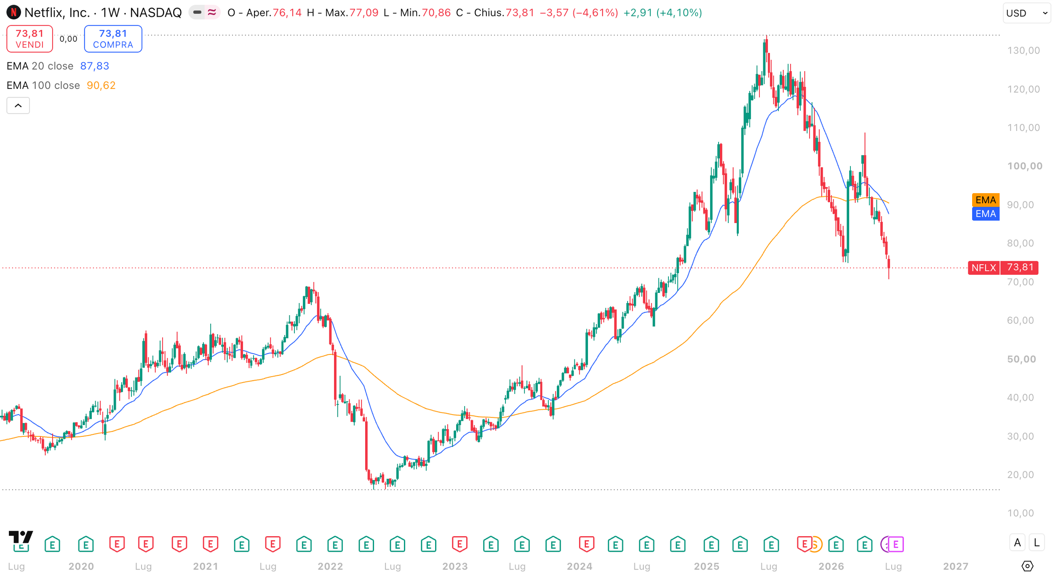This screenshot has height=577, width=1053.
Task: Open the green earnings marker for October 2023
Action: click(553, 544)
